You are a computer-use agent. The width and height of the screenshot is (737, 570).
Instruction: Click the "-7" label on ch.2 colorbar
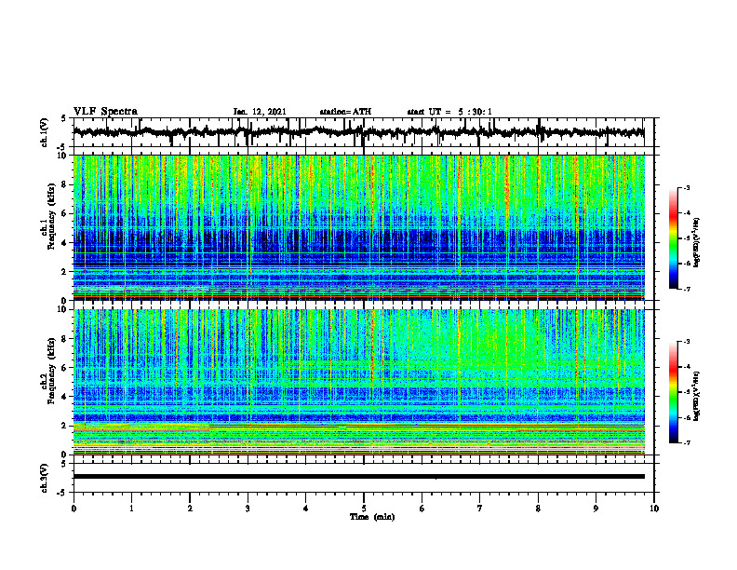pos(687,442)
